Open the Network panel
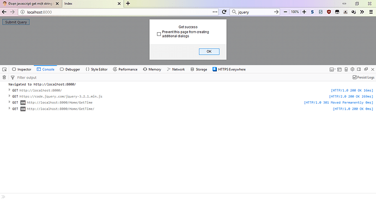The image size is (376, 200). pos(176,69)
